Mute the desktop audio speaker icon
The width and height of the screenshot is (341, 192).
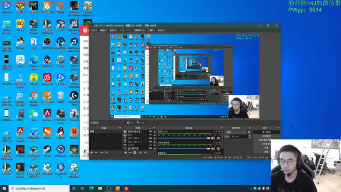pos(213,138)
